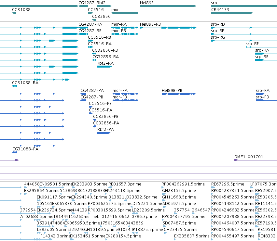This screenshot has height=241, width=277.
Task: Select EST SD05972.5prime
Action: (179, 203)
